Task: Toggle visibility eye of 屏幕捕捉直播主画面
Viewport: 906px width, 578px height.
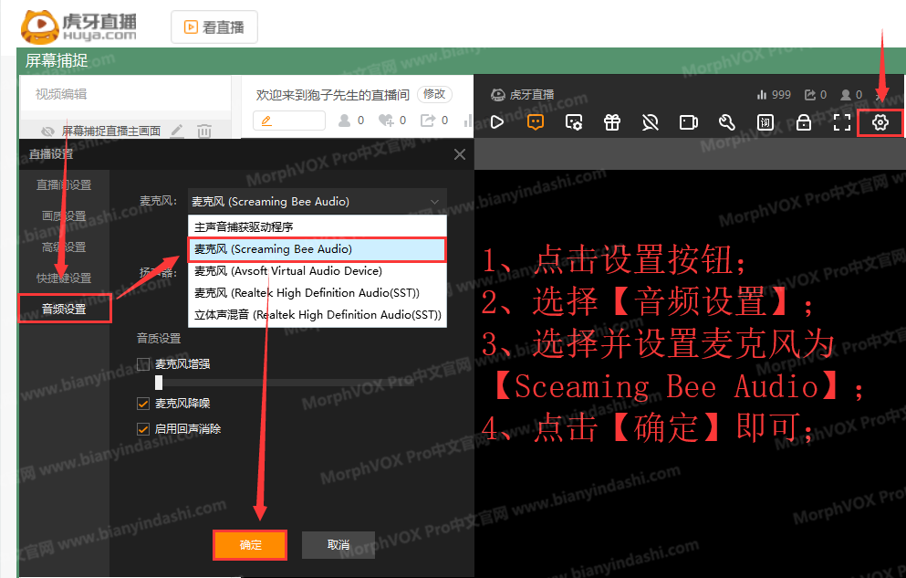Action: (x=47, y=131)
